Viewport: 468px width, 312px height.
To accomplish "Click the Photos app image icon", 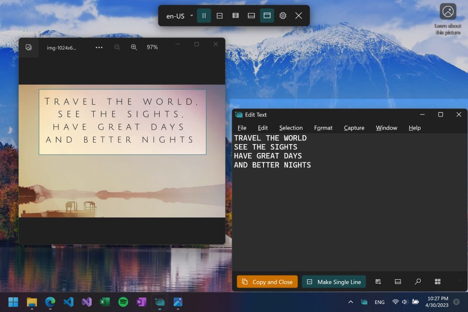I will [29, 47].
